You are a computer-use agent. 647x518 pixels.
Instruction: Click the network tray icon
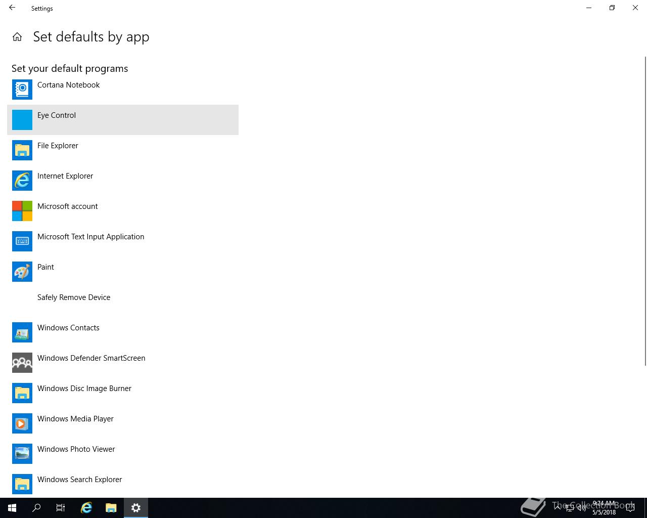[x=569, y=508]
